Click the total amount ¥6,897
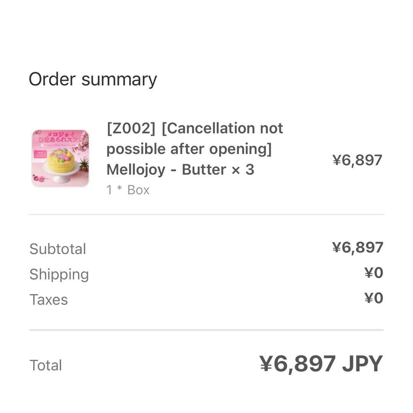413x413 pixels. click(298, 364)
